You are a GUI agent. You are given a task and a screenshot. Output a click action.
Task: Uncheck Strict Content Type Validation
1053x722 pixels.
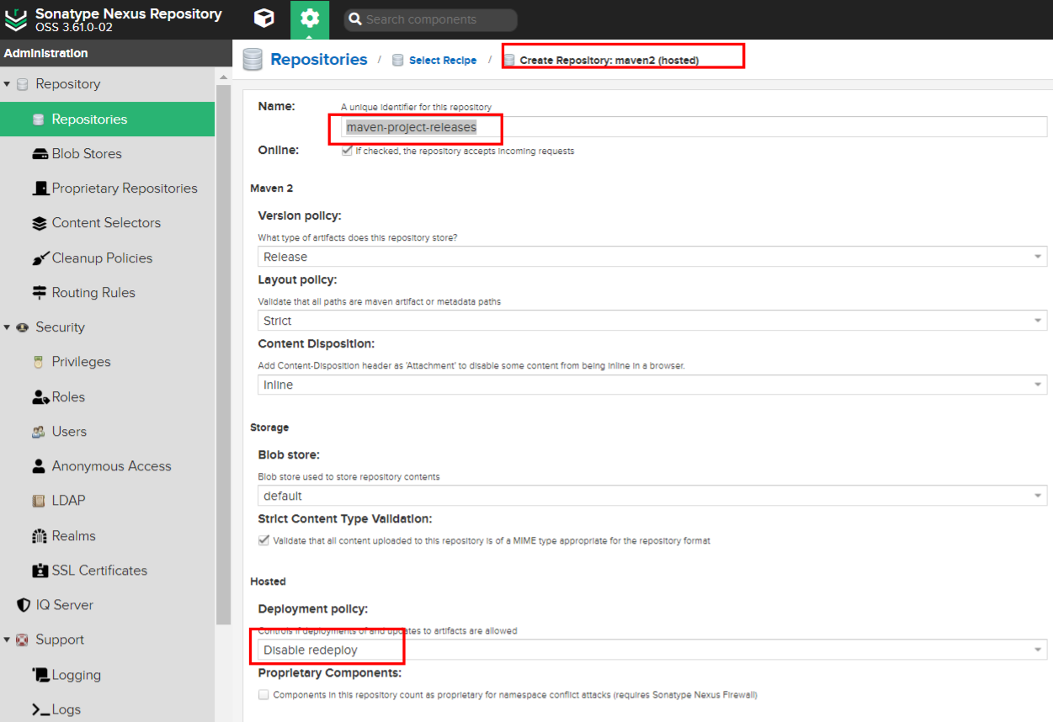[x=264, y=540]
